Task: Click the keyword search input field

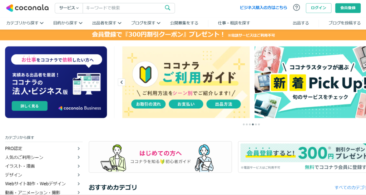Action: click(x=124, y=8)
